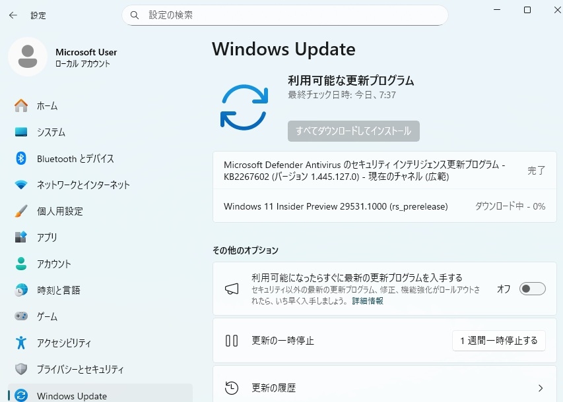Click the 最終チェック日時 text
Screen dimensions: 563x402
342,95
